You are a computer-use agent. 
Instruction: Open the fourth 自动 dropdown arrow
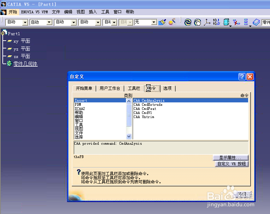tap(98, 22)
